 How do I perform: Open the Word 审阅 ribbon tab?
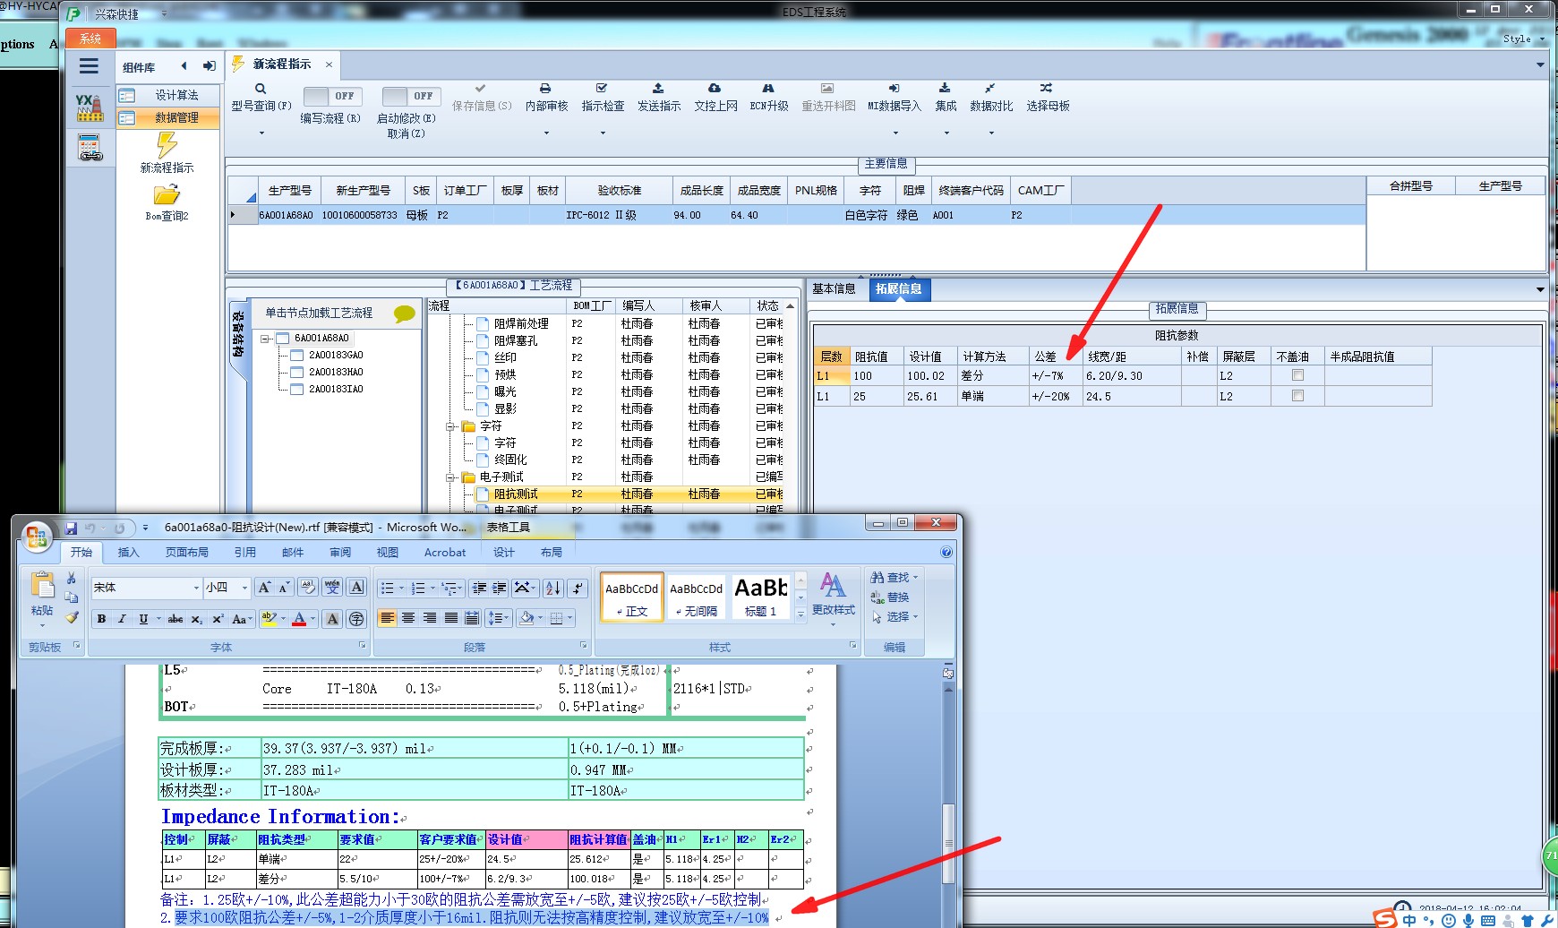(340, 553)
